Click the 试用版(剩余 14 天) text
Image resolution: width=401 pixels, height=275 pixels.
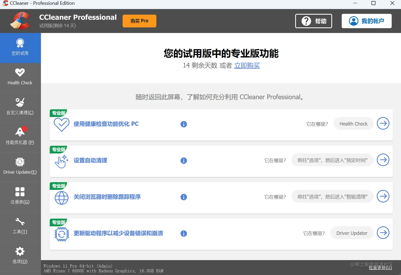point(57,26)
